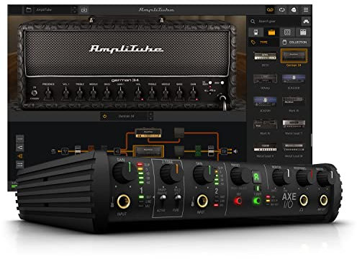Switch to stomp pedals gear tab
The width and height of the screenshot is (357, 259).
[x=256, y=32]
